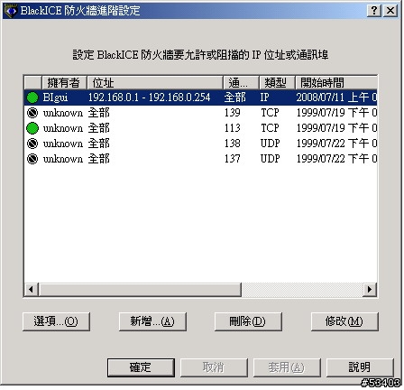Close the dialog with the X button
This screenshot has height=390, width=404.
[x=390, y=11]
